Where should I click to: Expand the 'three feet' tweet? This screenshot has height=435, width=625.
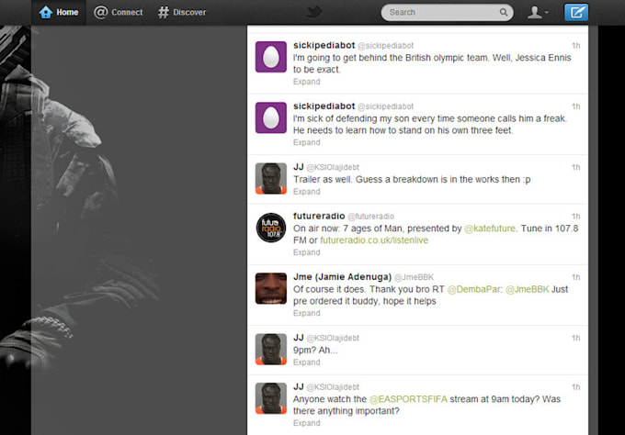pyautogui.click(x=306, y=142)
